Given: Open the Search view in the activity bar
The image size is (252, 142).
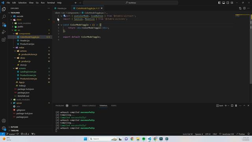Looking at the screenshot, I should [4, 17].
